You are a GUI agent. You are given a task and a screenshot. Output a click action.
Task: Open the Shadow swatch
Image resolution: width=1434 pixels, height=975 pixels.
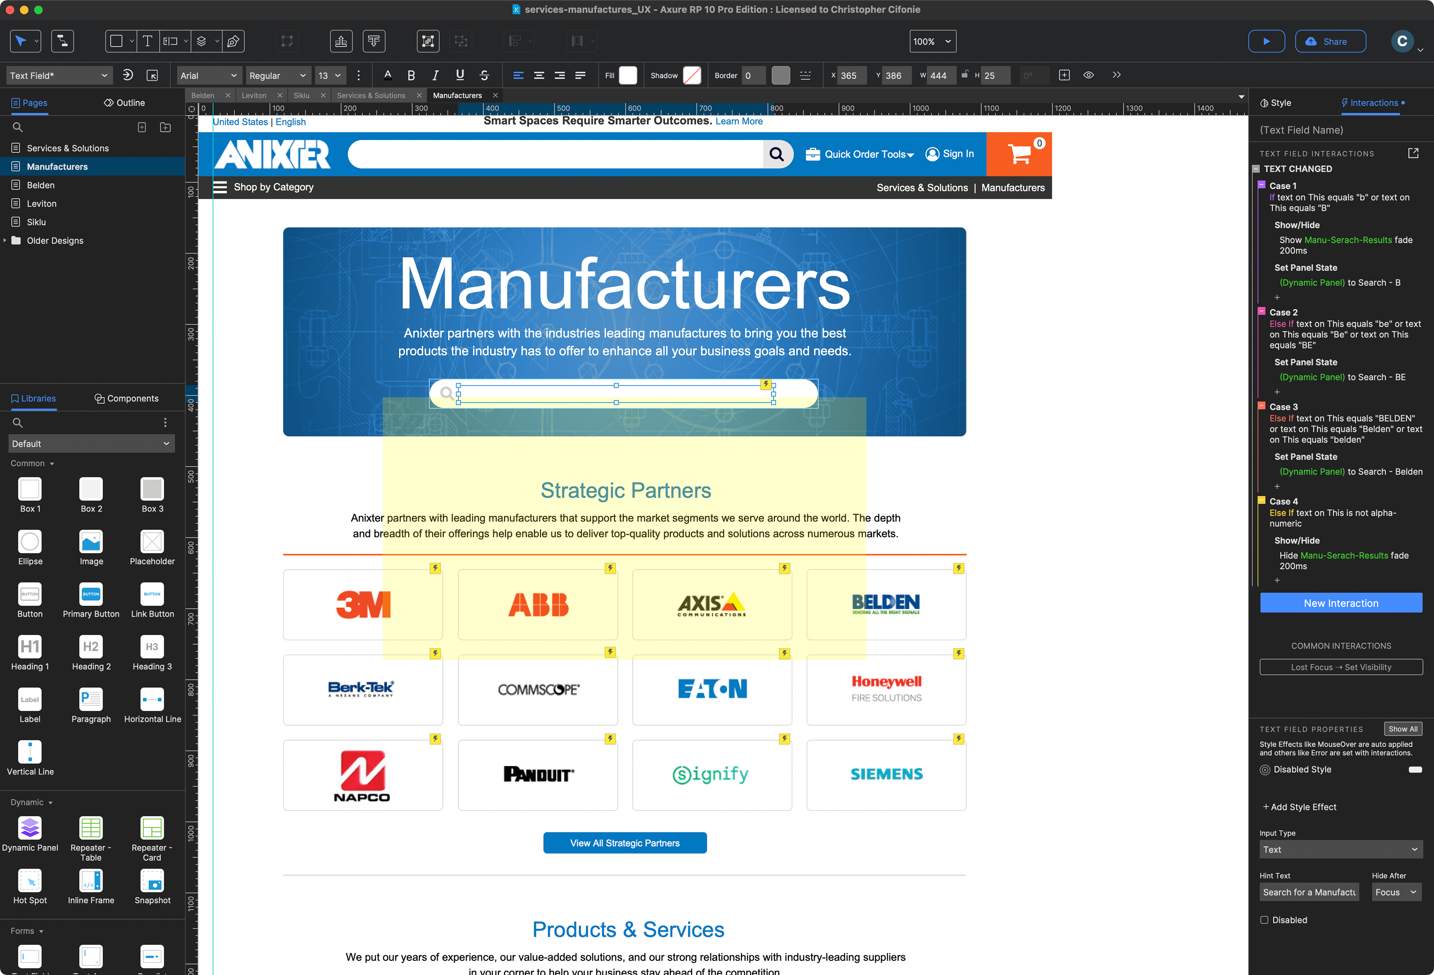click(x=692, y=75)
